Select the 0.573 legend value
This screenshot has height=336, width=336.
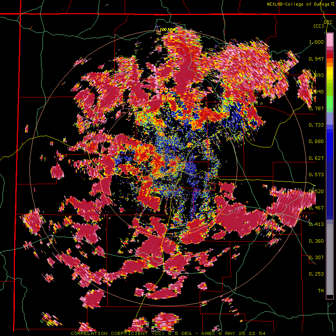(316, 175)
